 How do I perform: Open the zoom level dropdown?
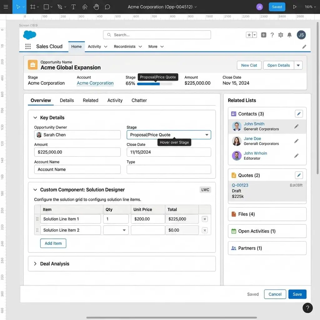[x=310, y=7]
